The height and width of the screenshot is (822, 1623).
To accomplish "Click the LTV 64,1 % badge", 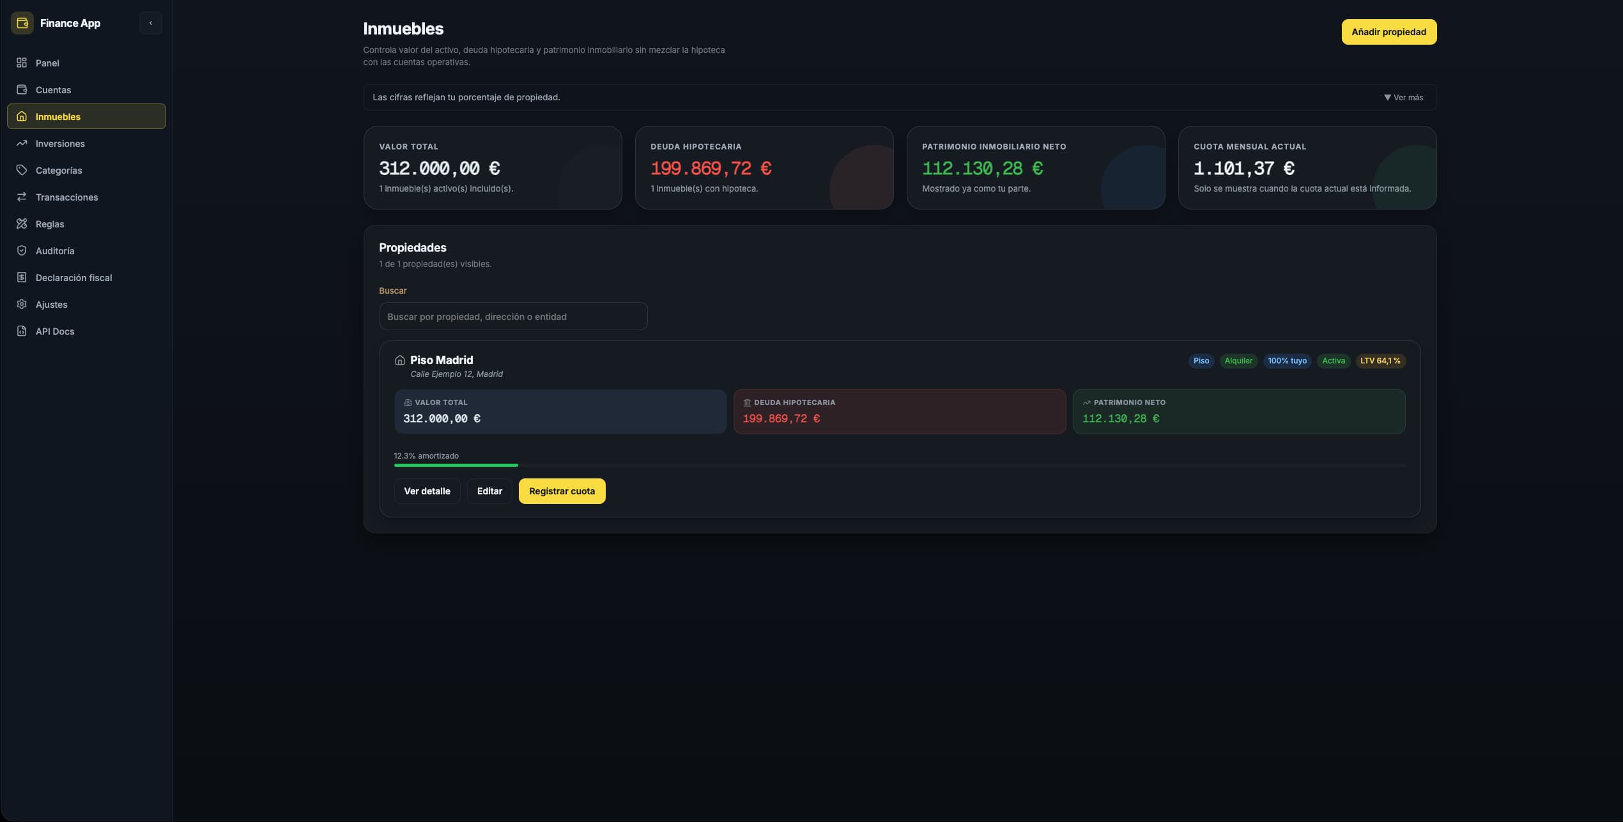I will pyautogui.click(x=1380, y=361).
